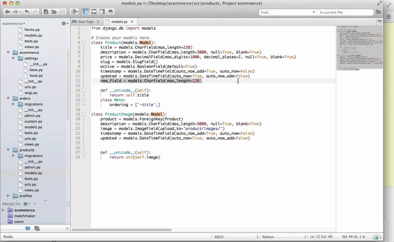Collapse the products folder triangle
The width and height of the screenshot is (394, 242).
coord(8,150)
